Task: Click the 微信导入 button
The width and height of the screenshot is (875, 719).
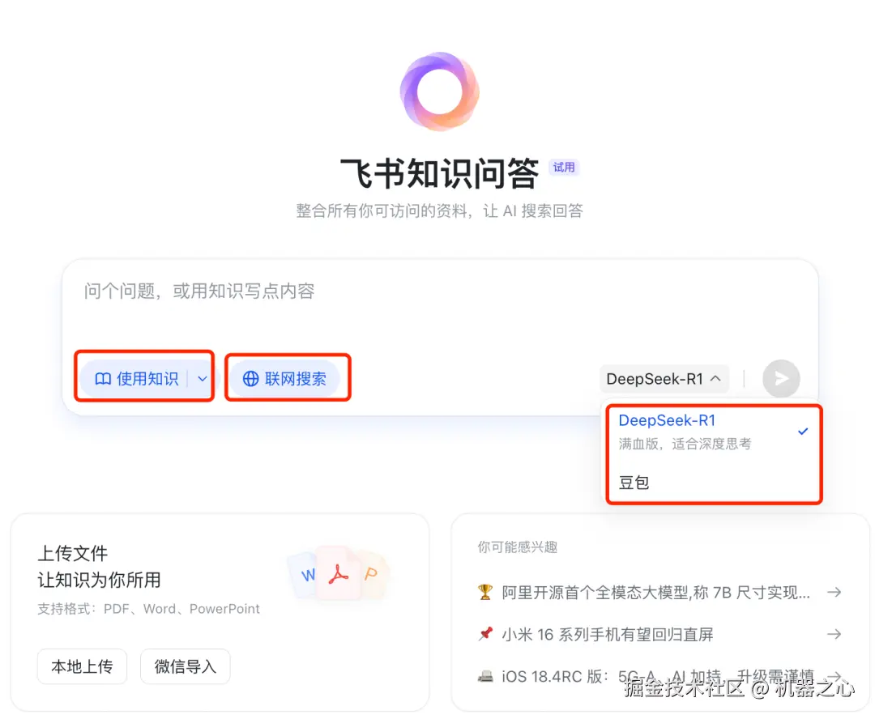Action: point(186,666)
